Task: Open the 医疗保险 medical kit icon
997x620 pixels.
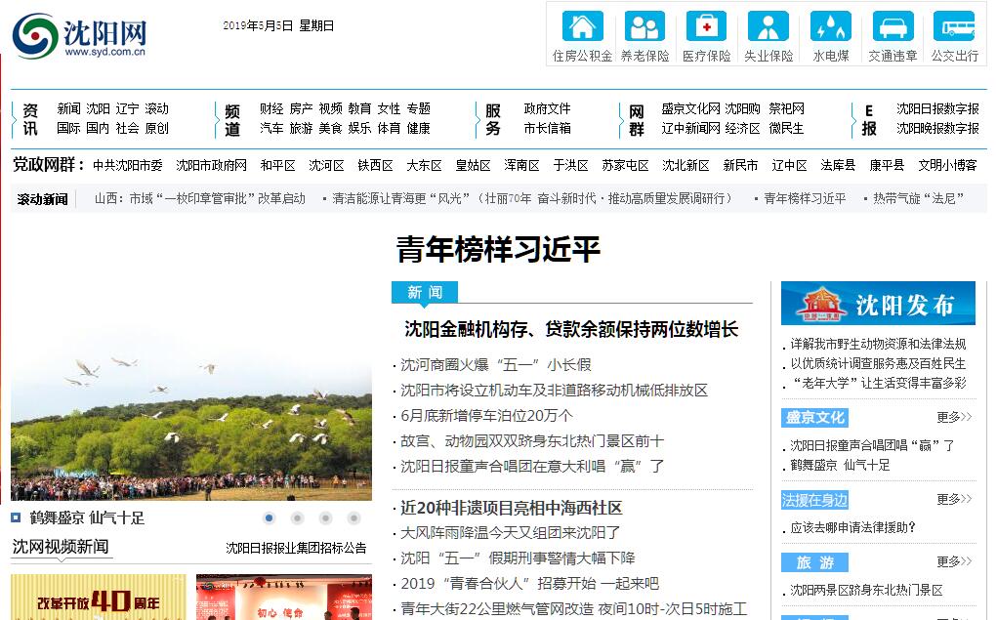Action: pyautogui.click(x=706, y=26)
